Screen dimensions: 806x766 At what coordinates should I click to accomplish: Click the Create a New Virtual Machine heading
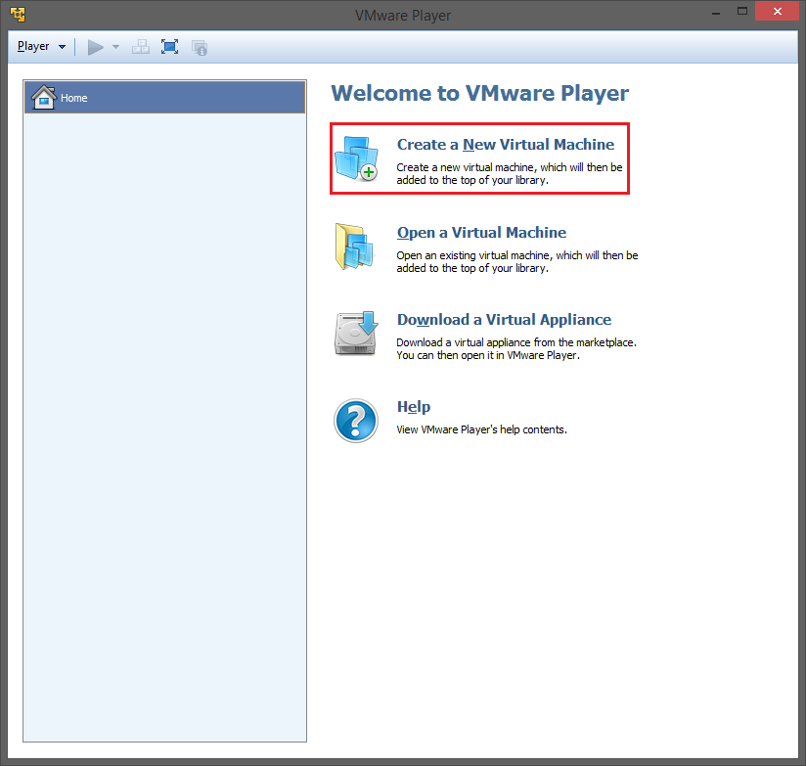[505, 145]
